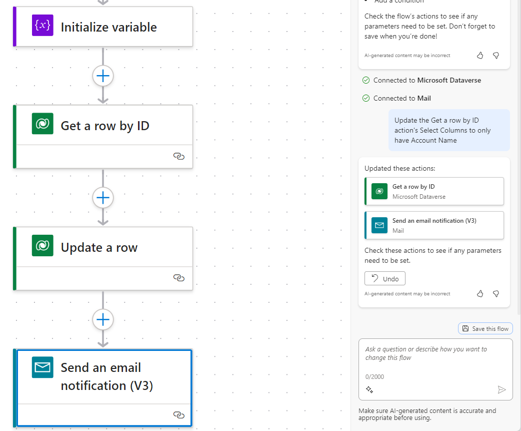Select the Dataverse icon on Get a row by ID
The width and height of the screenshot is (521, 431).
tap(42, 124)
